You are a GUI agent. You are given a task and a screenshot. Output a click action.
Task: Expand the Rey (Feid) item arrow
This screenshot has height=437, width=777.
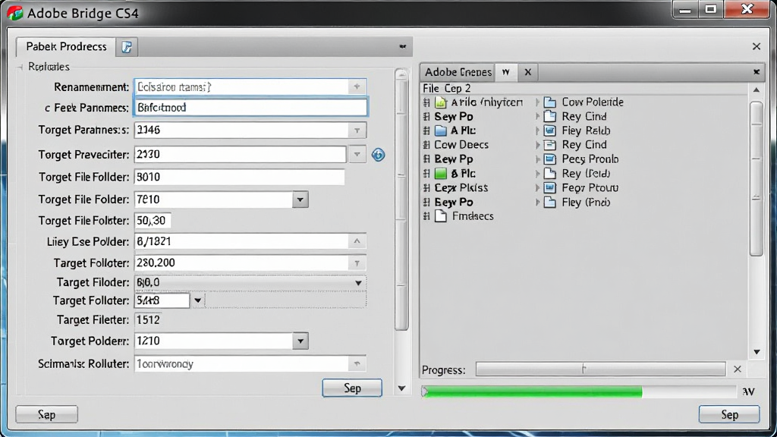[537, 174]
